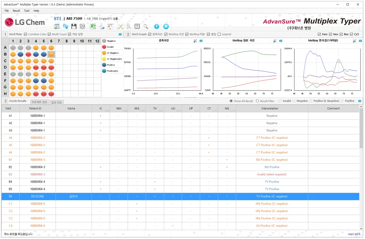
Task: Open the list form toolbar icon
Action: (x=137, y=26)
